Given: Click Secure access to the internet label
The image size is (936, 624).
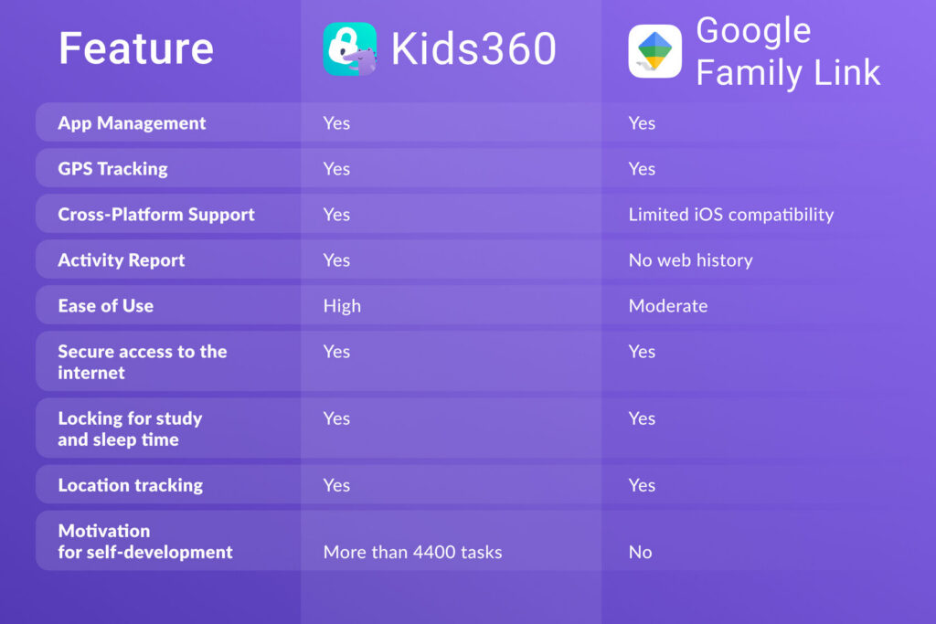Looking at the screenshot, I should click(143, 362).
